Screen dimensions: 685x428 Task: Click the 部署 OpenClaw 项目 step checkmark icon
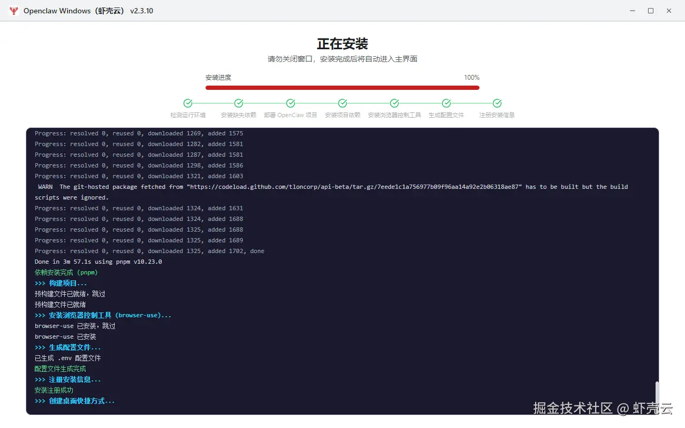click(x=291, y=103)
